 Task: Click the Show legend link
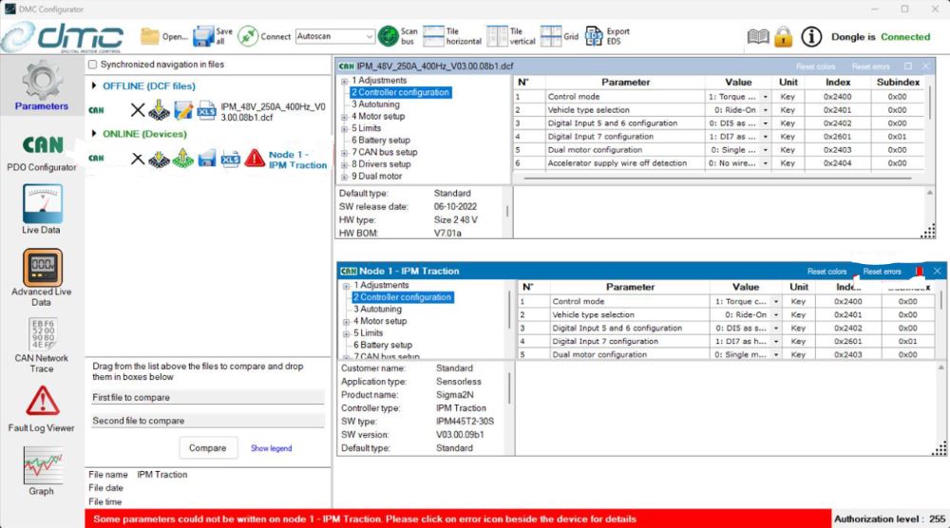[x=272, y=448]
